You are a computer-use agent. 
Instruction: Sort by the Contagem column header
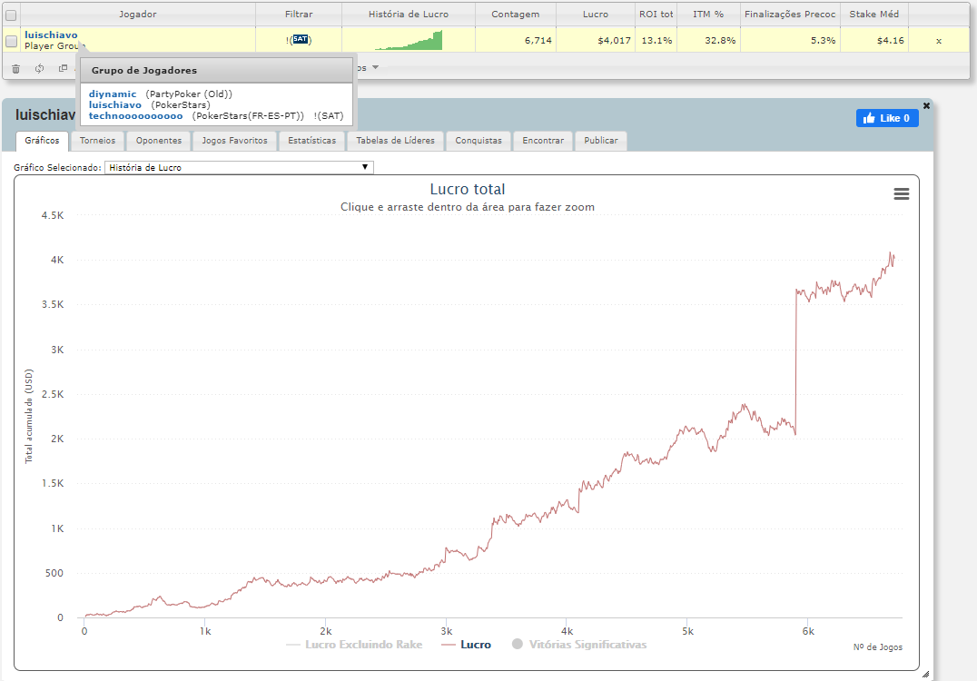click(x=516, y=15)
